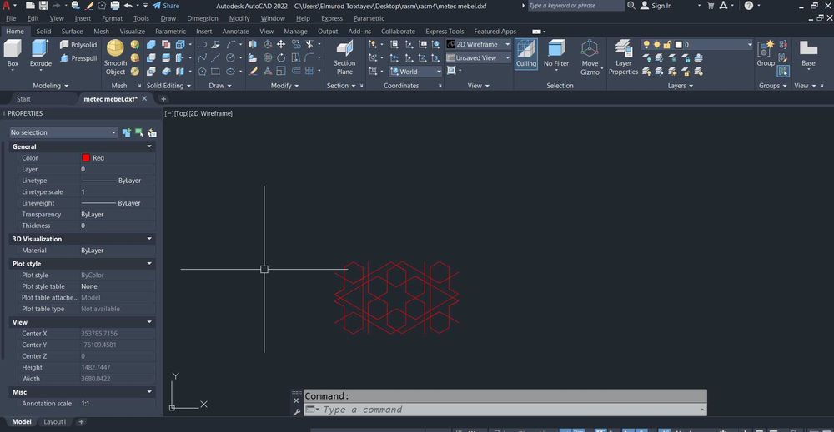Viewport: 834px width, 432px height.
Task: Collapse the 3D Visualization section
Action: (x=149, y=239)
